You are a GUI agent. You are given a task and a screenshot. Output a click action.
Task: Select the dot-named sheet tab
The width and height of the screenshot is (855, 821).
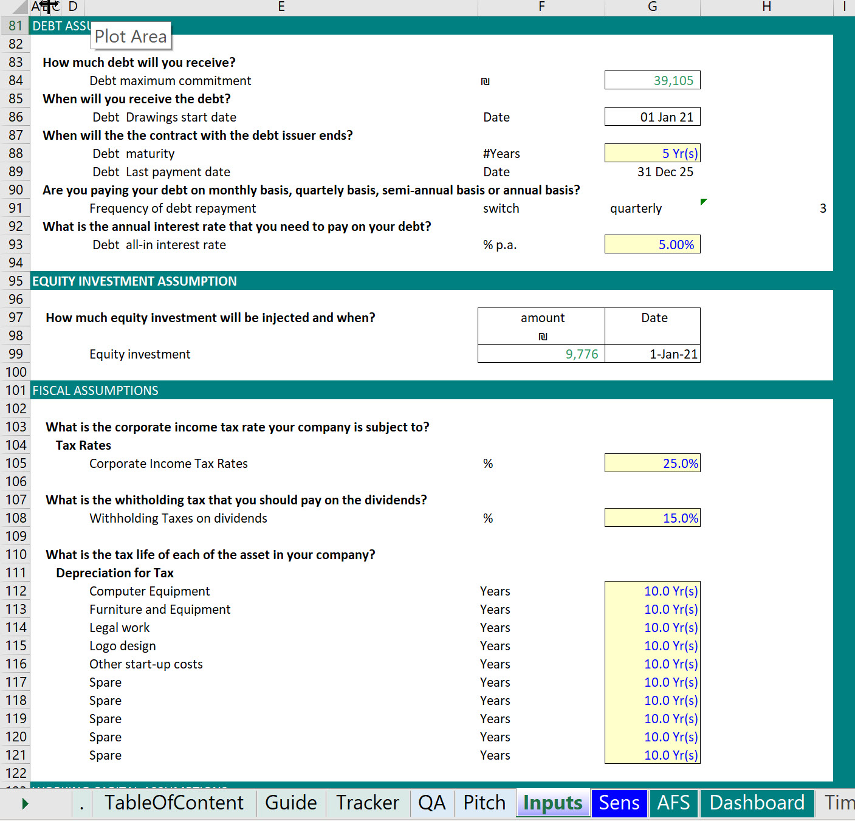click(81, 803)
